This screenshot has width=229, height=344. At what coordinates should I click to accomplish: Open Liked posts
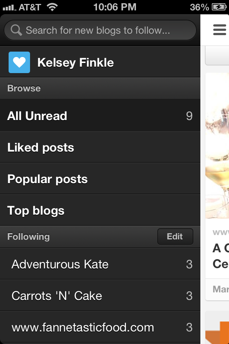[41, 148]
